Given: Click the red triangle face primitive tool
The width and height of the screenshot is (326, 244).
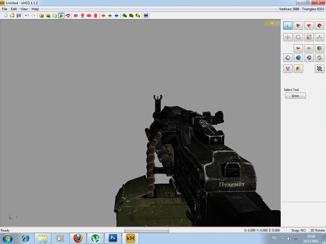Looking at the screenshot, I should coord(298,48).
